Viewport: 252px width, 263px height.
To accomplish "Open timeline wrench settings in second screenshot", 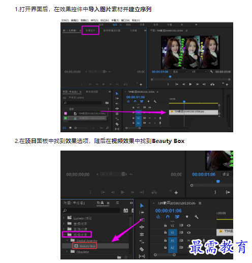I will (x=197, y=217).
